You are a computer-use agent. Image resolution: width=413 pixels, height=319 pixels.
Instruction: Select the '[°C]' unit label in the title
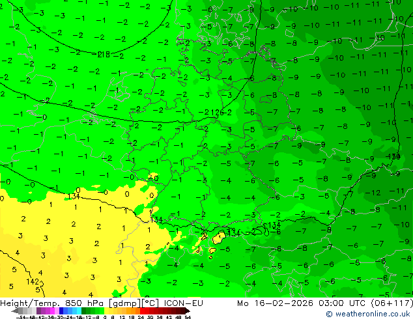point(150,303)
